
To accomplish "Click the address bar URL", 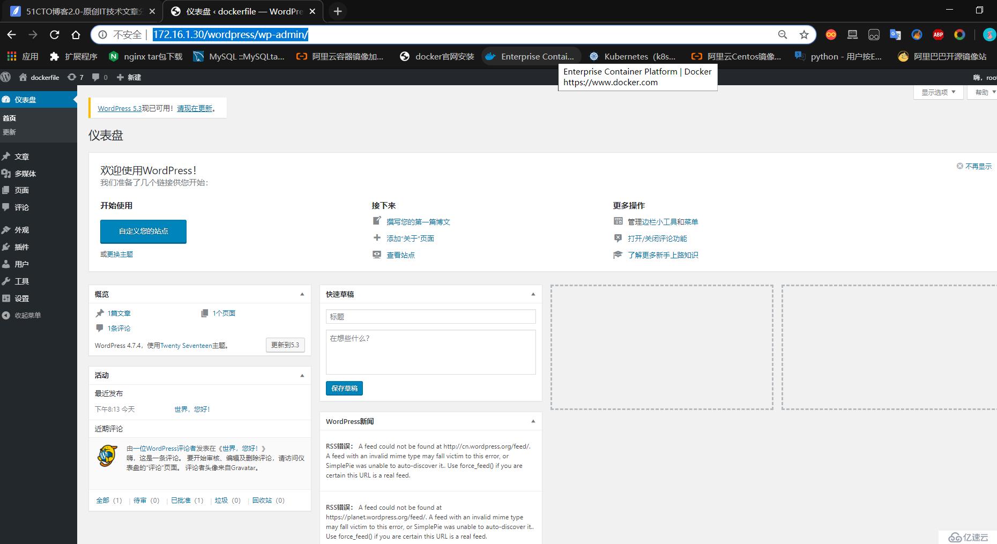I will coord(230,35).
